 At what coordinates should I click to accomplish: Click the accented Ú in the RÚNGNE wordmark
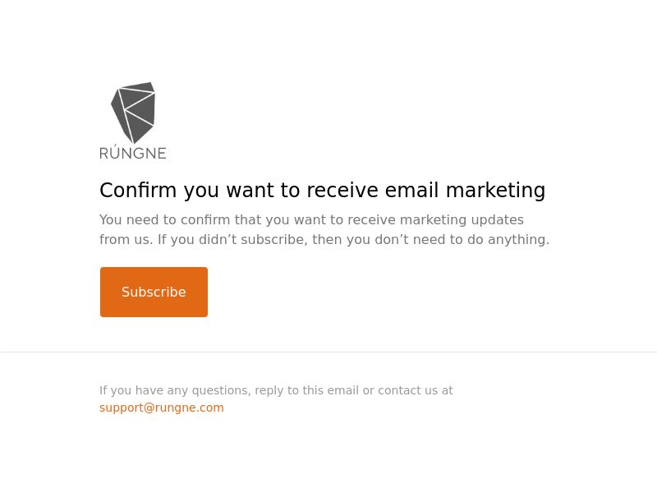(x=118, y=152)
